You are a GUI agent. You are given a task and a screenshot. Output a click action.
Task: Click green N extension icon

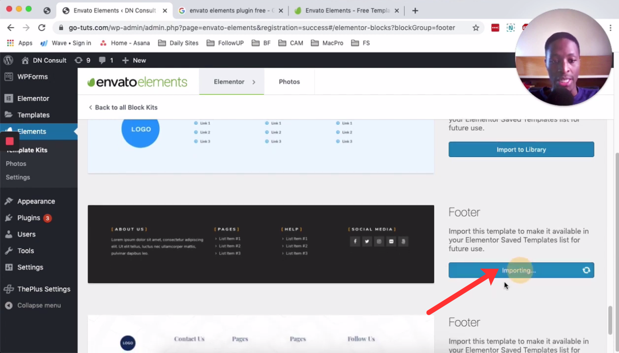tap(510, 28)
